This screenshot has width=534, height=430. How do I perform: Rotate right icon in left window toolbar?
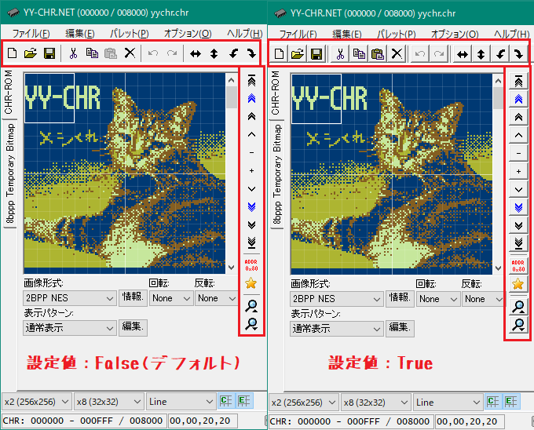[x=251, y=53]
